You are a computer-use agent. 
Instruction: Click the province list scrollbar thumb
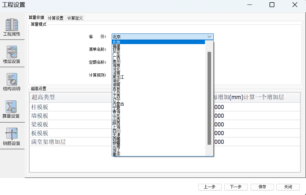click(x=209, y=98)
